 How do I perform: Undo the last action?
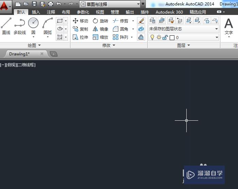click(x=59, y=4)
